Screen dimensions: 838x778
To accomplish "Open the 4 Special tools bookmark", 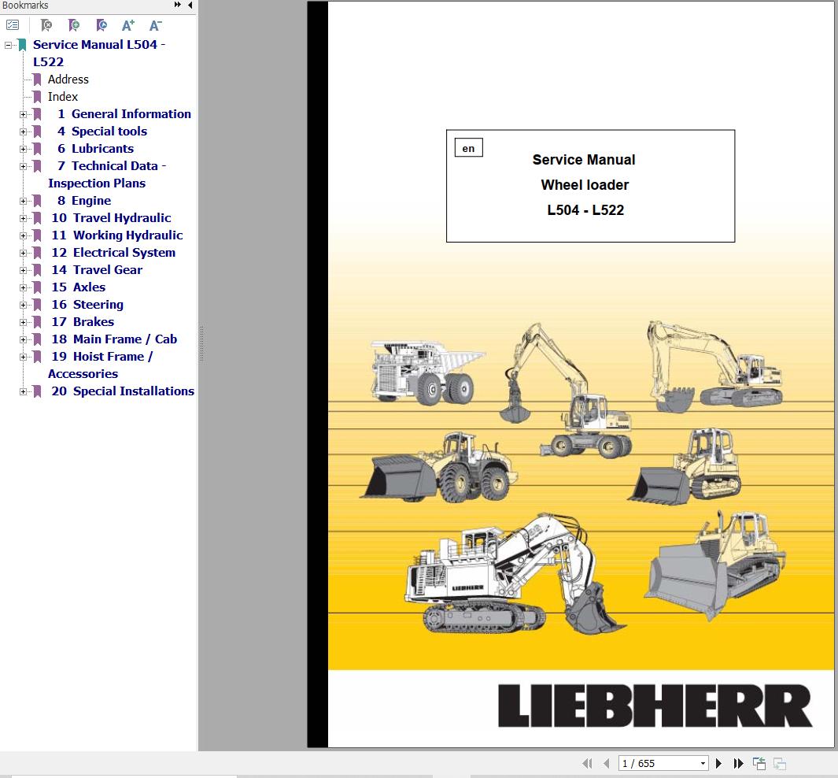I will (x=102, y=131).
